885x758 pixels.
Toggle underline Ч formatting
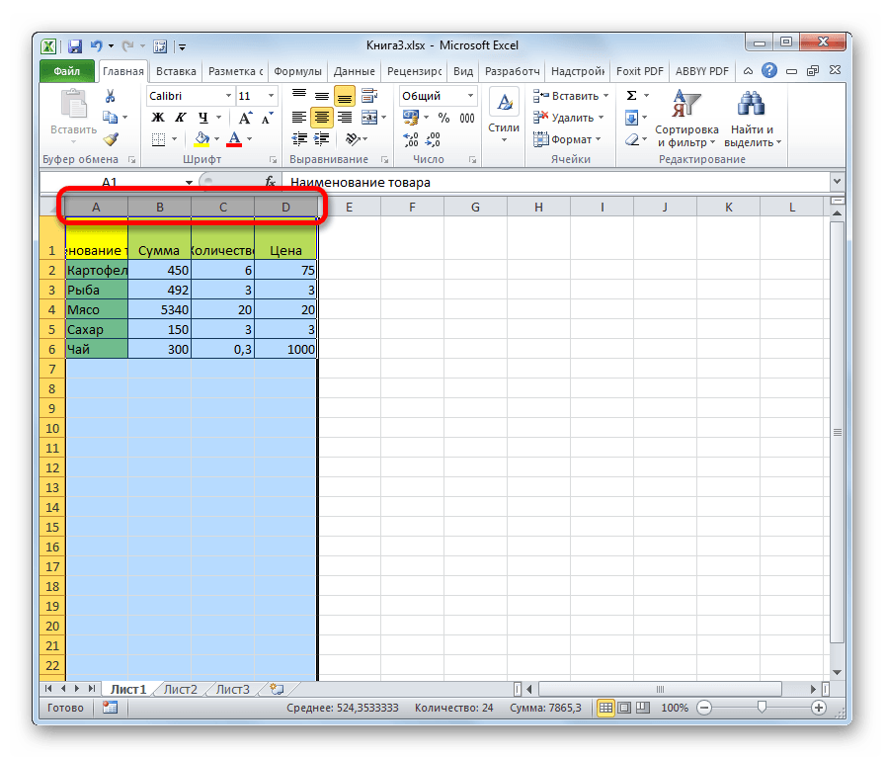tap(202, 118)
